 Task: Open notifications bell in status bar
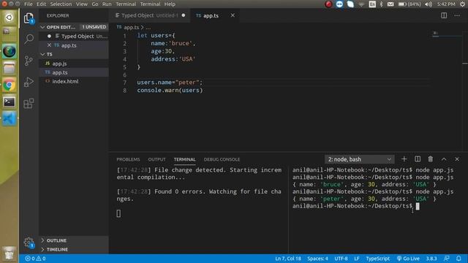[x=458, y=259]
